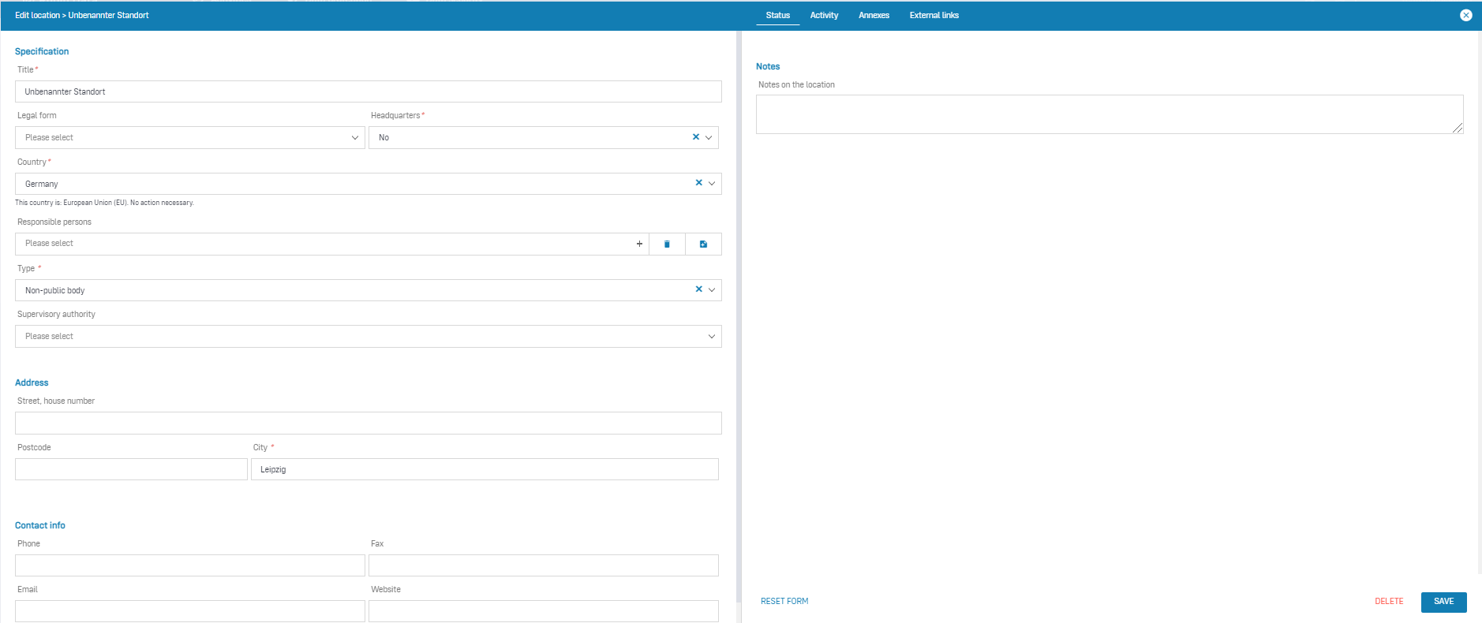Clear the Non-public body type selection

tap(698, 289)
